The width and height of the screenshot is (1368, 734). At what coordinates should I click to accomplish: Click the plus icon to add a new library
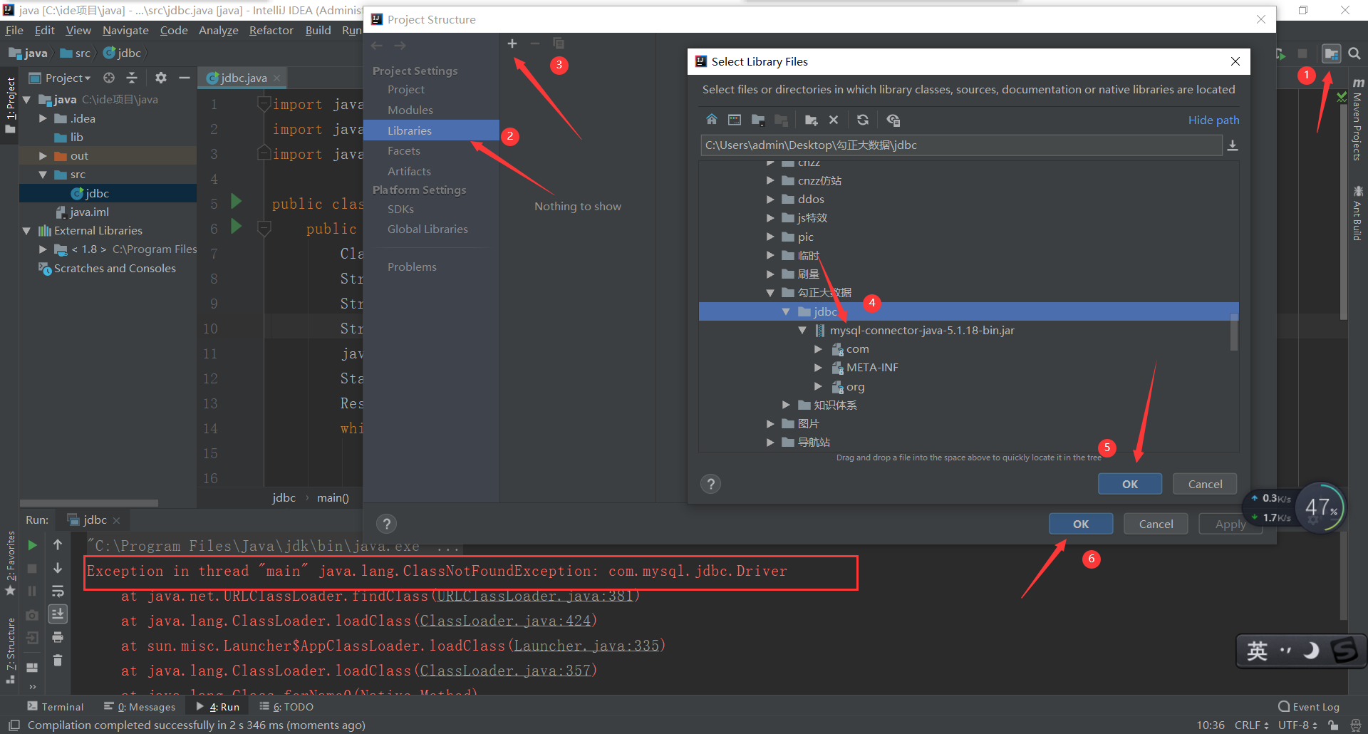click(x=512, y=43)
